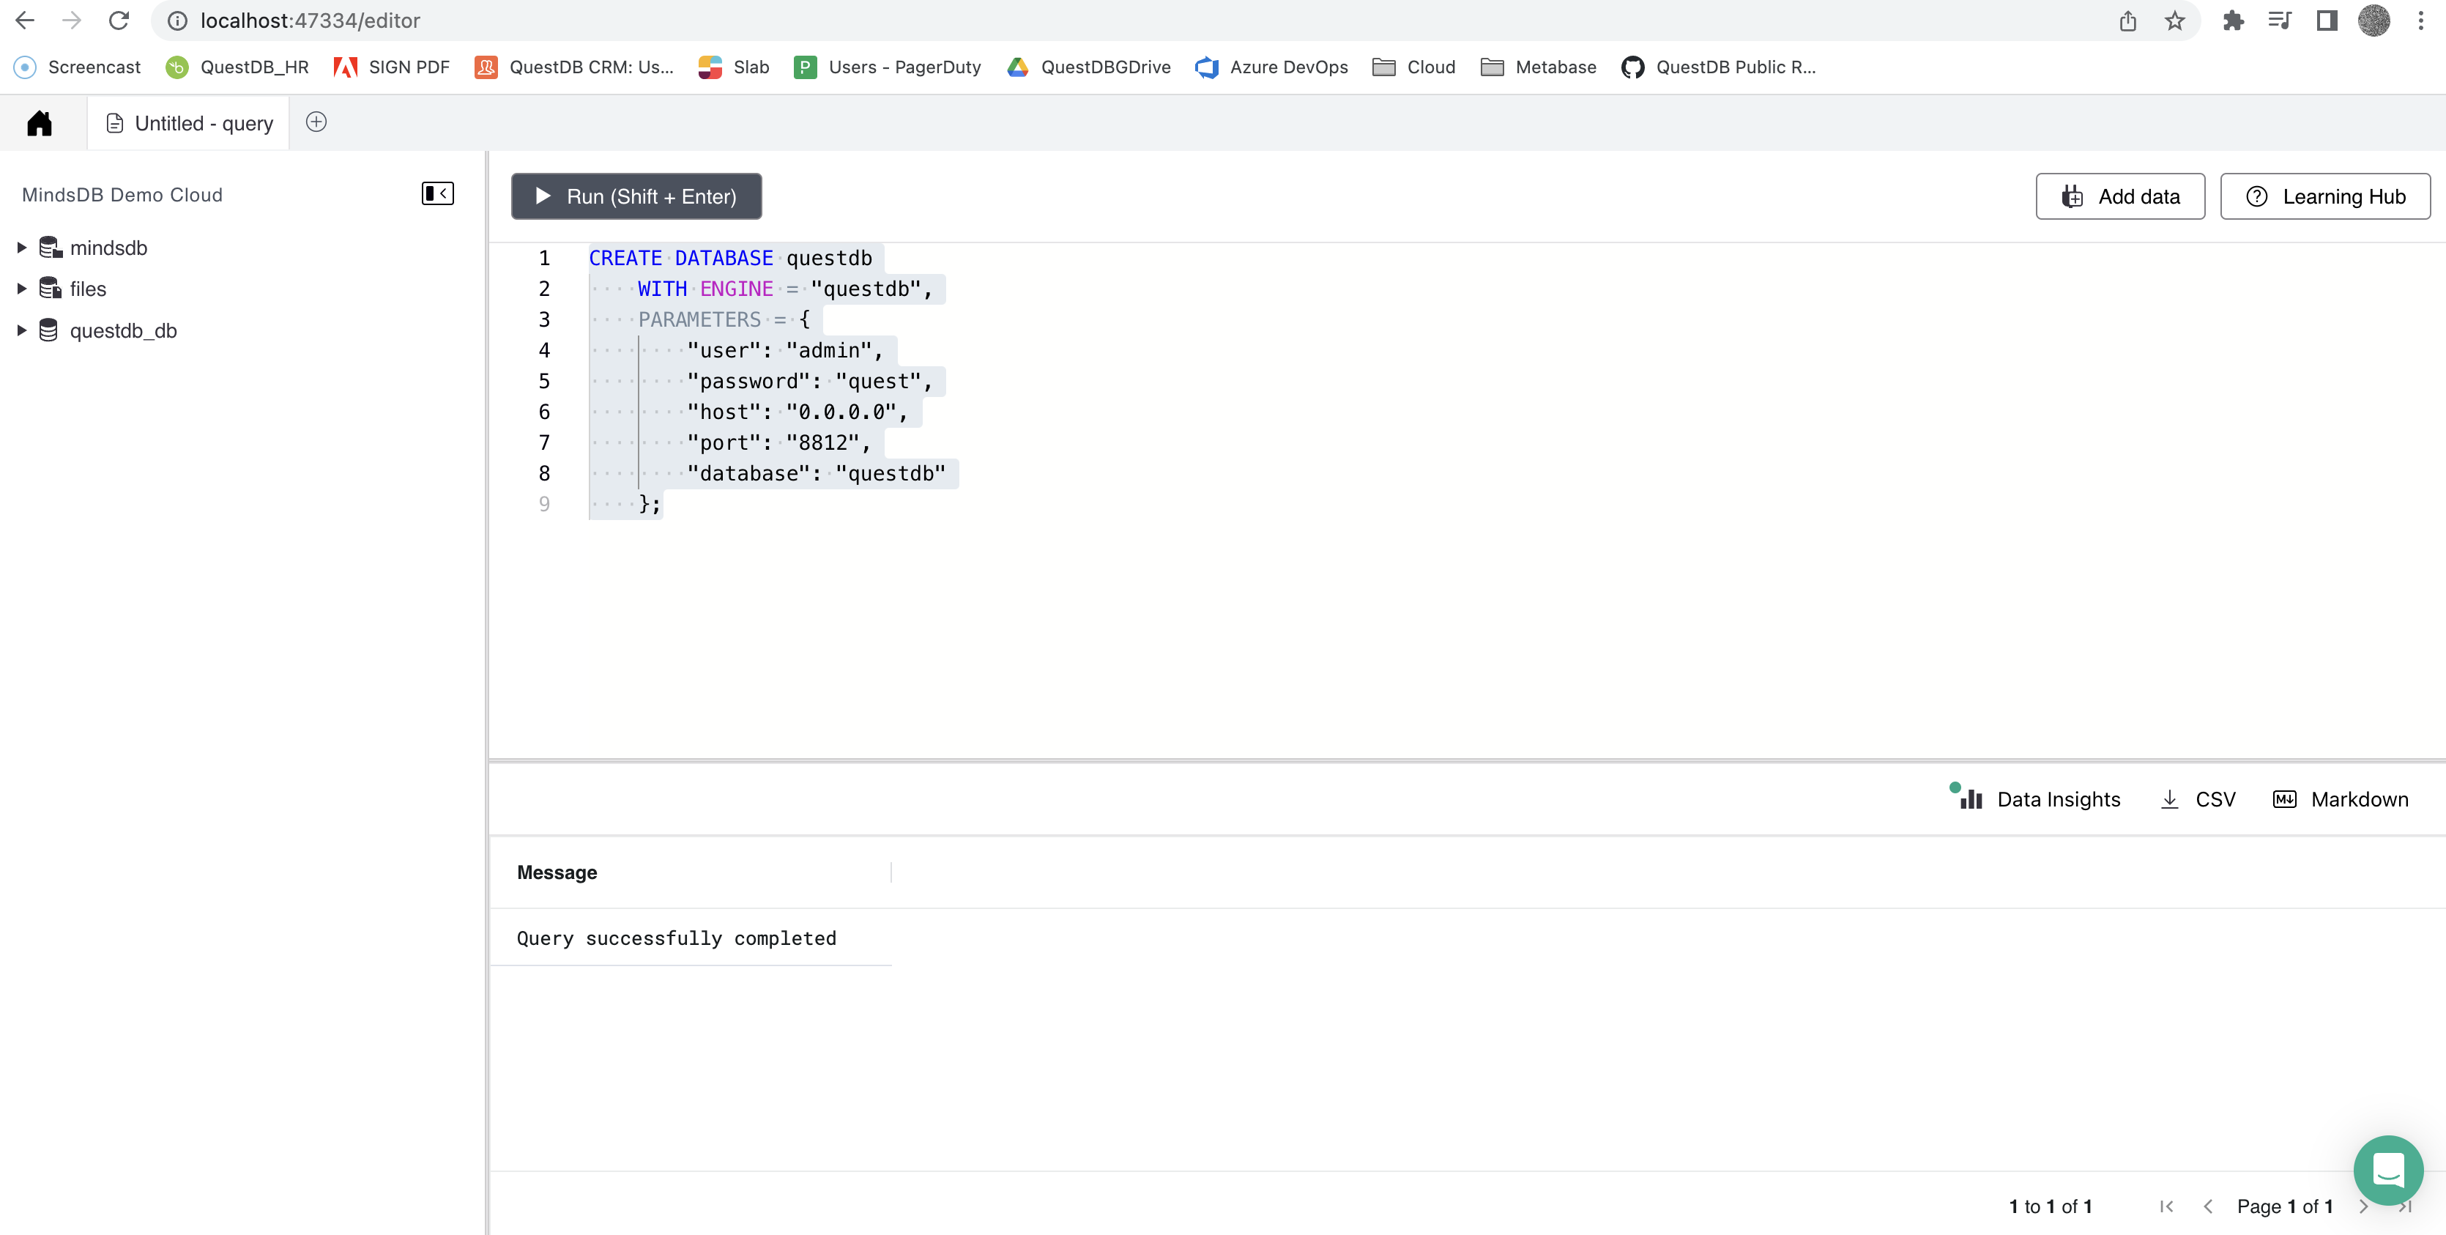Bookmark this page with star icon
The width and height of the screenshot is (2446, 1235).
pos(2174,21)
